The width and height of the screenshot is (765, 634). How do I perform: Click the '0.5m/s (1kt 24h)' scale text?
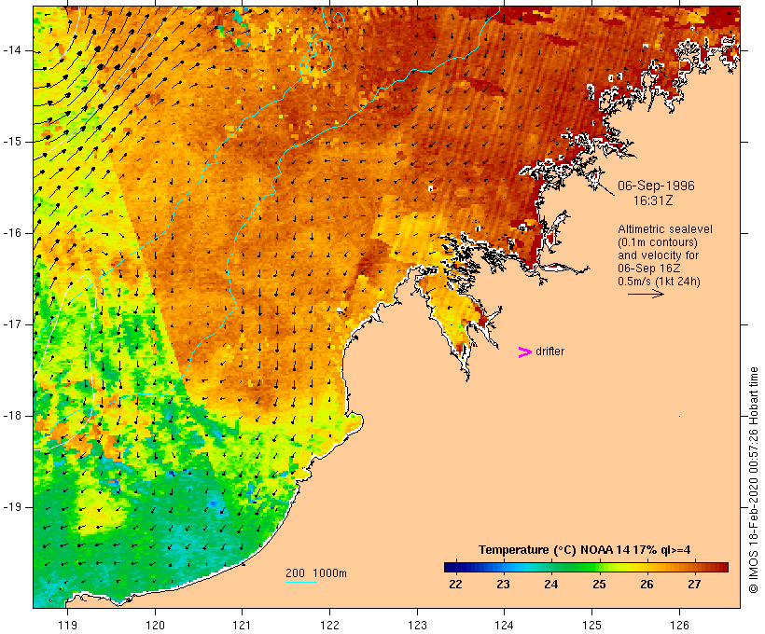pyautogui.click(x=660, y=282)
